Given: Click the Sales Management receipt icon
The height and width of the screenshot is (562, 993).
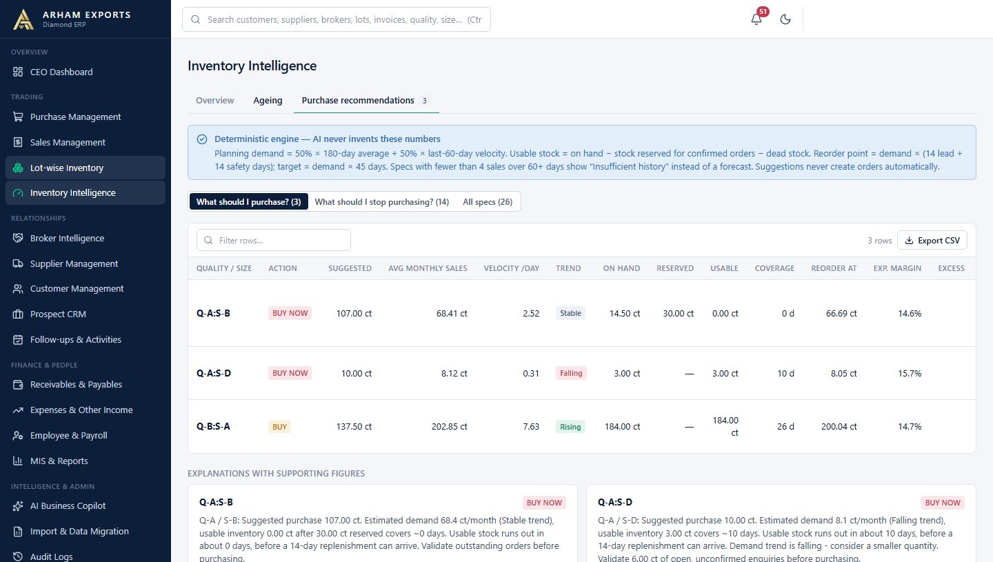Looking at the screenshot, I should (x=18, y=142).
